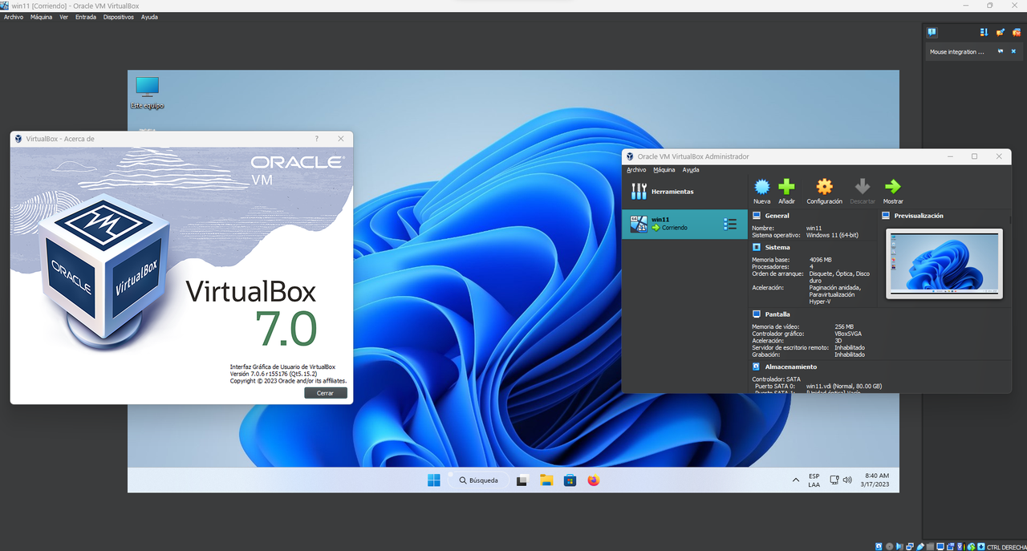Screen dimensions: 1027x551
Task: Click the Pantalla section header
Action: tap(777, 314)
